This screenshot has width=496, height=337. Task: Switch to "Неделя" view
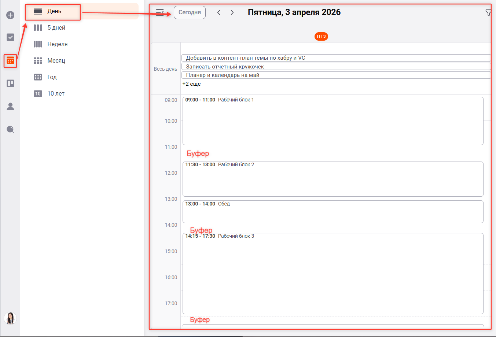[x=57, y=44]
